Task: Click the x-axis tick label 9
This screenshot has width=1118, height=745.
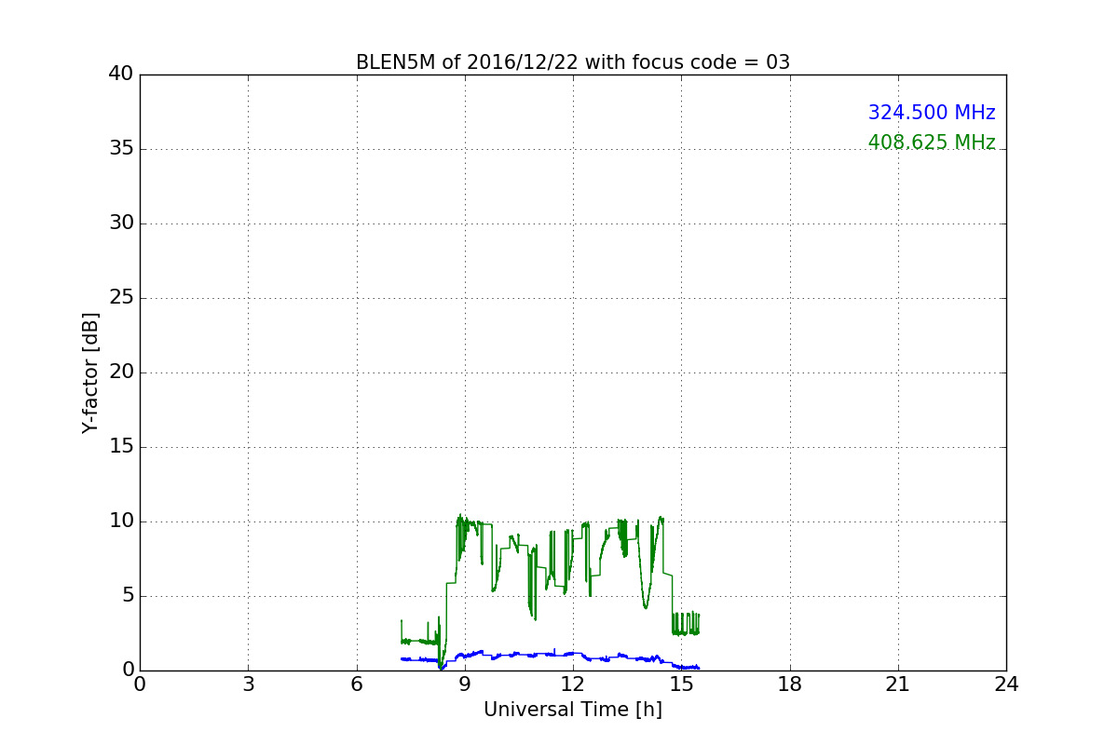Action: tap(465, 684)
